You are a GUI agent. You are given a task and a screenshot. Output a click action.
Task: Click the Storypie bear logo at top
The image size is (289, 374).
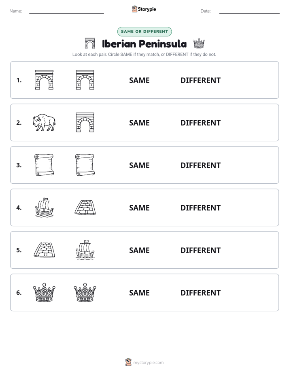[x=134, y=9]
